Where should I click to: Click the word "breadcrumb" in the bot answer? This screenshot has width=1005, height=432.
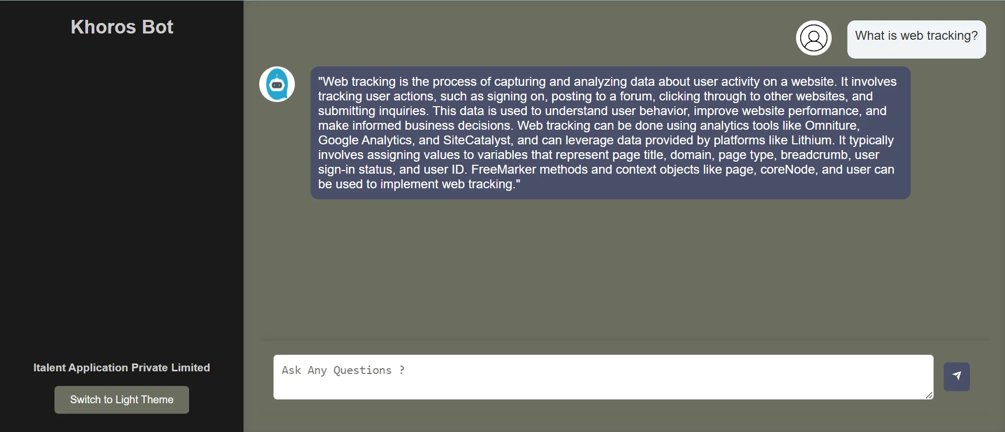(x=814, y=155)
